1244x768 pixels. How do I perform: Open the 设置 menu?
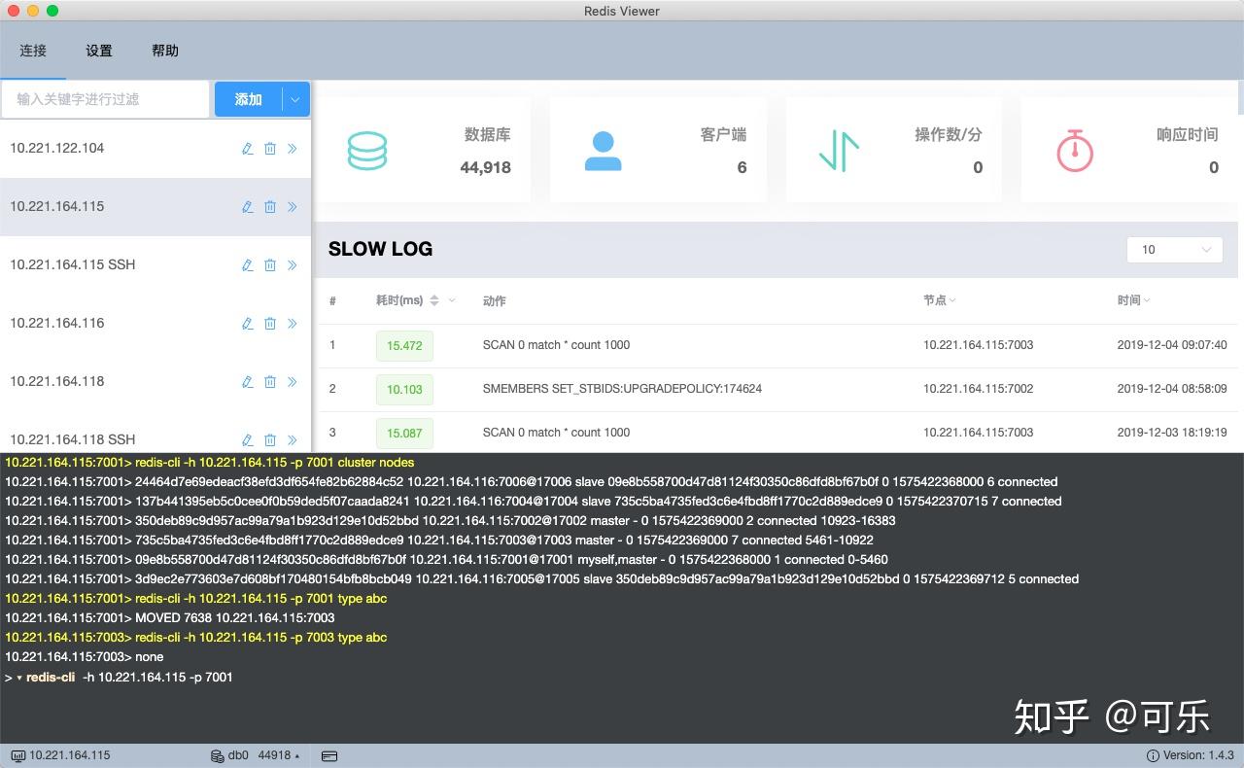coord(99,51)
